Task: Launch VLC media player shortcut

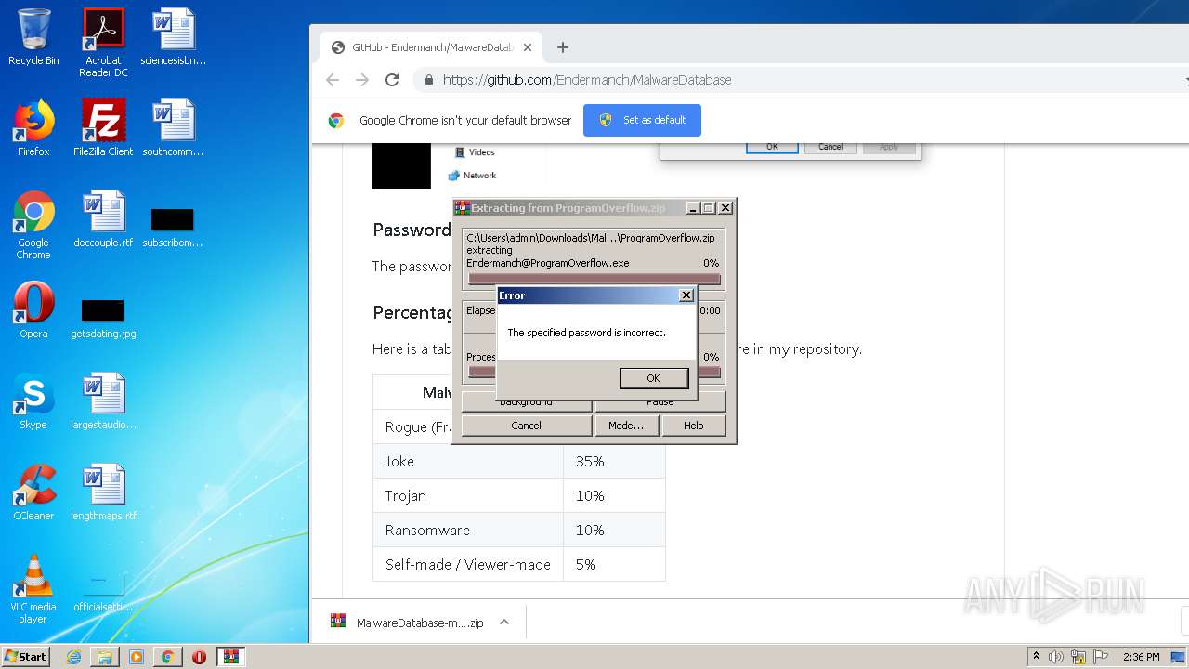Action: (x=33, y=589)
